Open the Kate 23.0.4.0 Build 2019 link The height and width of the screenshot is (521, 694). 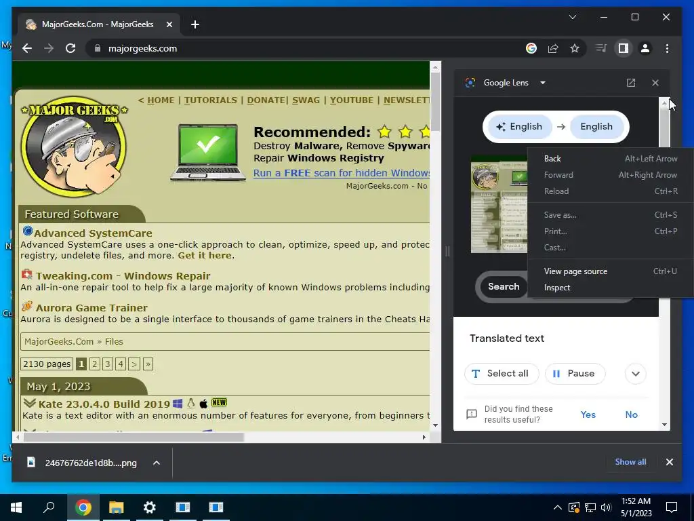coord(104,404)
